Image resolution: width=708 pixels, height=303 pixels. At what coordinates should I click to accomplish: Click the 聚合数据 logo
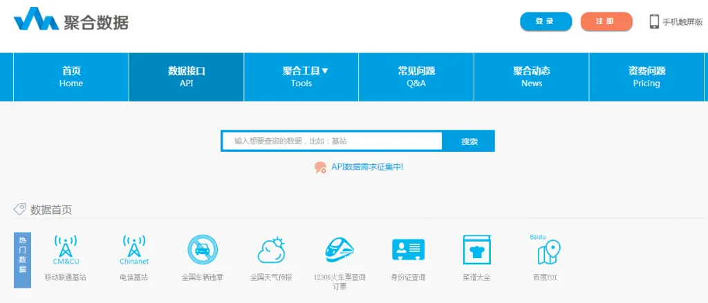pyautogui.click(x=71, y=19)
